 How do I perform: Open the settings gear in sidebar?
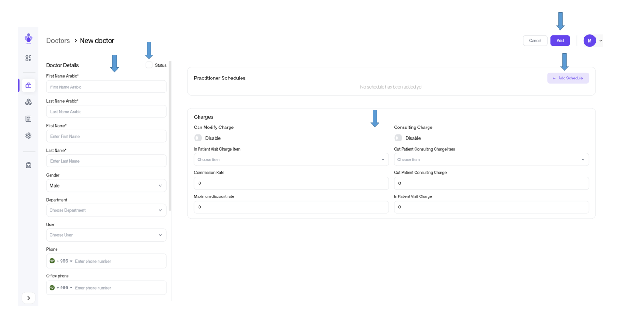(28, 135)
